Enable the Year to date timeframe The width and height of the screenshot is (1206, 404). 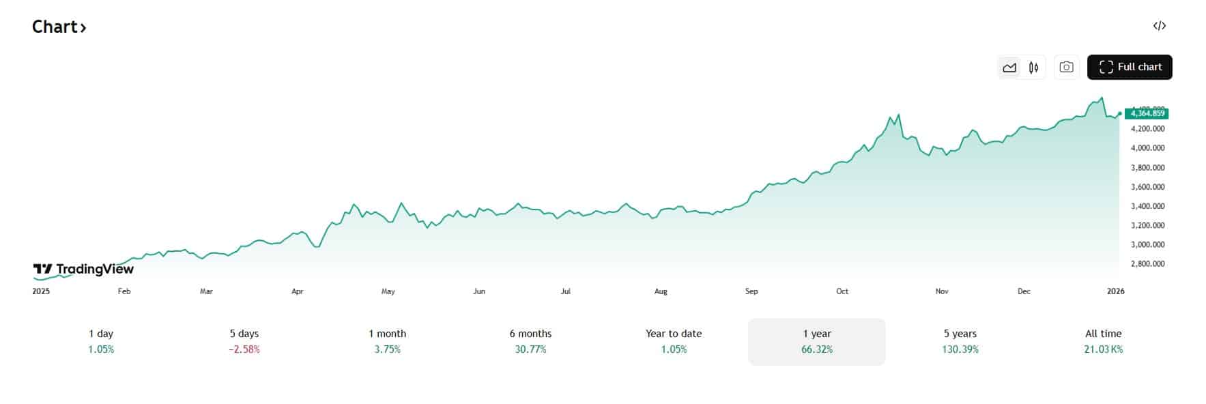coord(673,341)
